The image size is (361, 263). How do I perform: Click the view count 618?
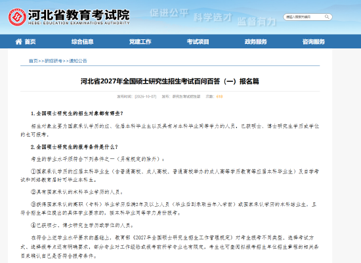(219, 97)
